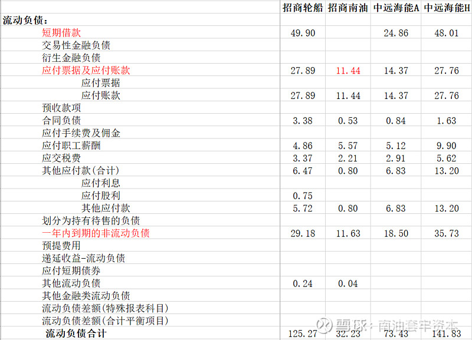
Task: Select the red 短期借款 row label
Action: [61, 33]
